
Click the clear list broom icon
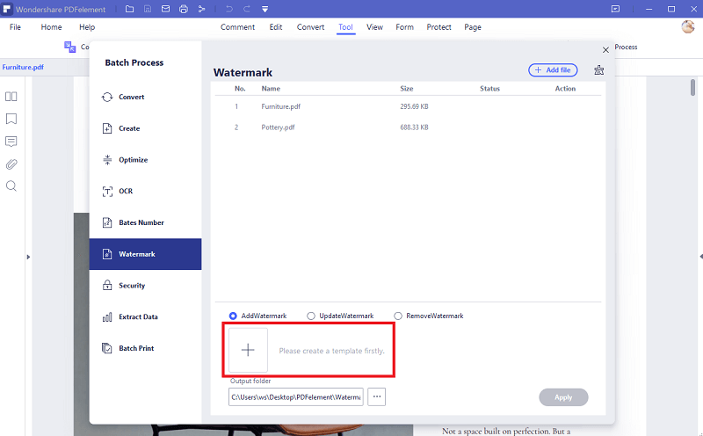point(599,70)
